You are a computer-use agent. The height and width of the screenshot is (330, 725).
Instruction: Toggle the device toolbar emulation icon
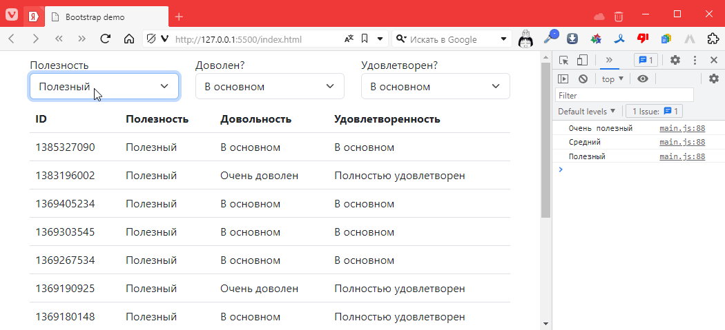pos(582,60)
